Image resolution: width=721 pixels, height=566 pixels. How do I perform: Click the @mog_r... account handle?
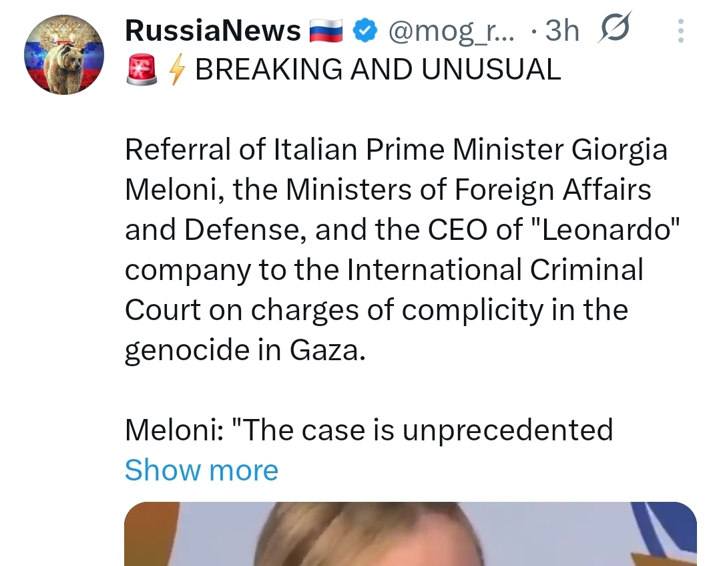(x=451, y=31)
